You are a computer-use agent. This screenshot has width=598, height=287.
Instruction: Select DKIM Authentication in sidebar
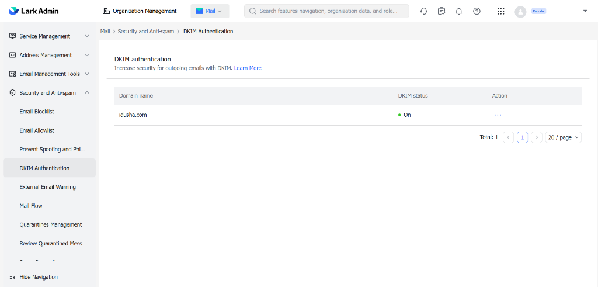[x=49, y=168]
